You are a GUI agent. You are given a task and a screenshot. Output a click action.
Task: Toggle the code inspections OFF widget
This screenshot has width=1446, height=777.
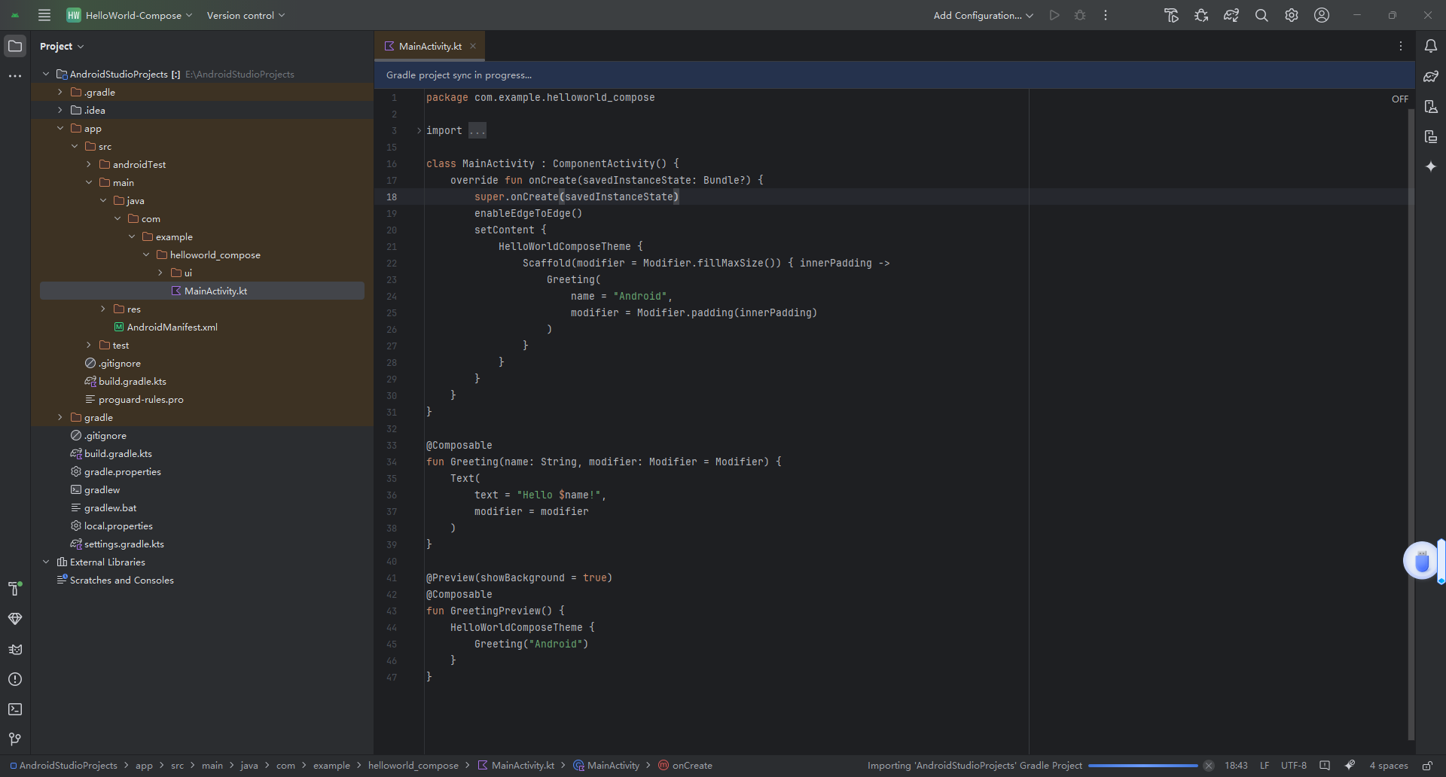[x=1399, y=99]
